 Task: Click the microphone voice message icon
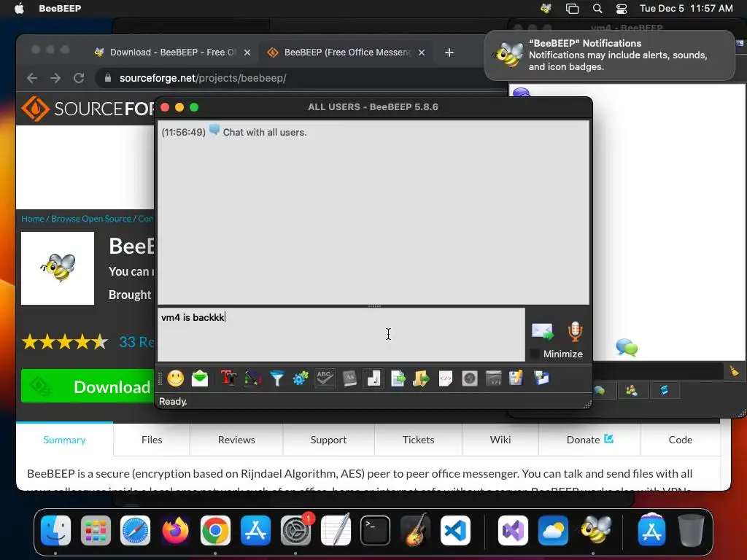click(575, 332)
